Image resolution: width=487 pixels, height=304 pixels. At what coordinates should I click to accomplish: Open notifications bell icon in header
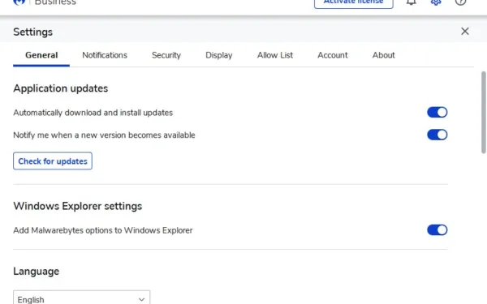click(412, 2)
